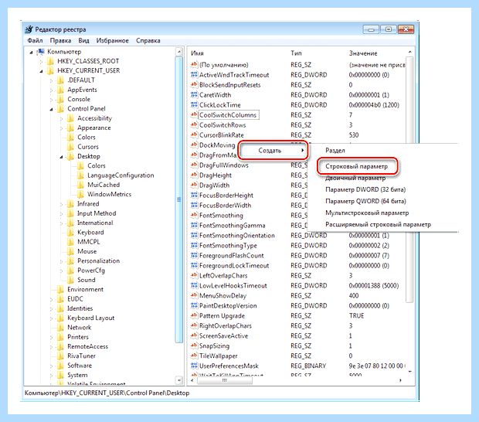Click the string icon of CoolSwitchColumns
Screen dimensions: 479x422
(194, 115)
